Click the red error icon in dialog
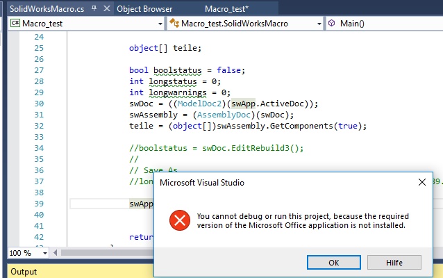The image size is (443, 278). (x=180, y=220)
